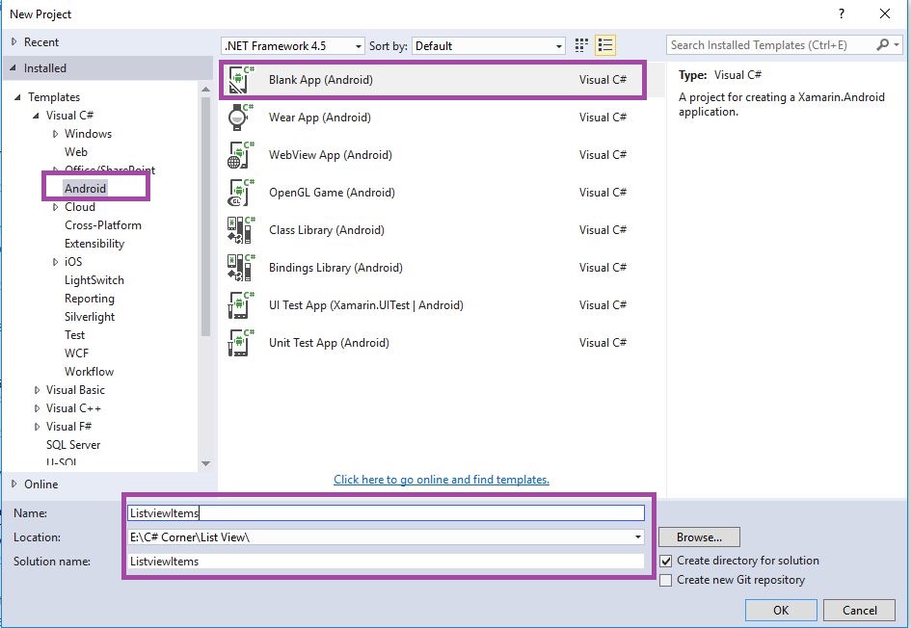Select the Cross-Platform category

click(x=103, y=225)
